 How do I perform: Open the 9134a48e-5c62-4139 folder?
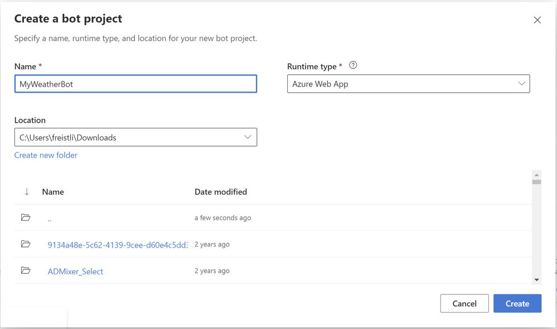(x=117, y=244)
